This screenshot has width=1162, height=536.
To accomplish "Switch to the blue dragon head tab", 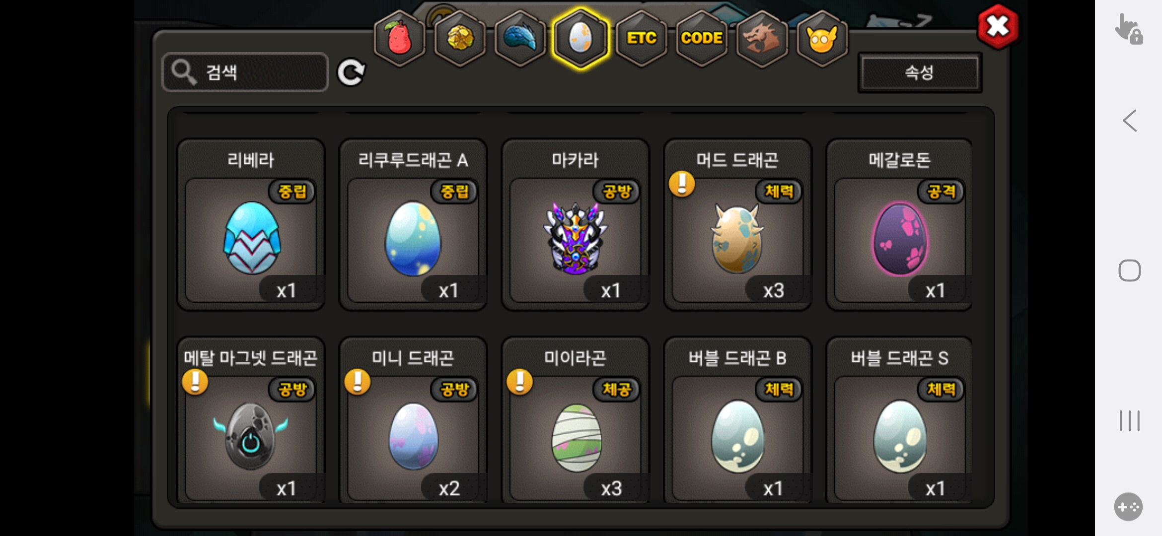I will [520, 38].
